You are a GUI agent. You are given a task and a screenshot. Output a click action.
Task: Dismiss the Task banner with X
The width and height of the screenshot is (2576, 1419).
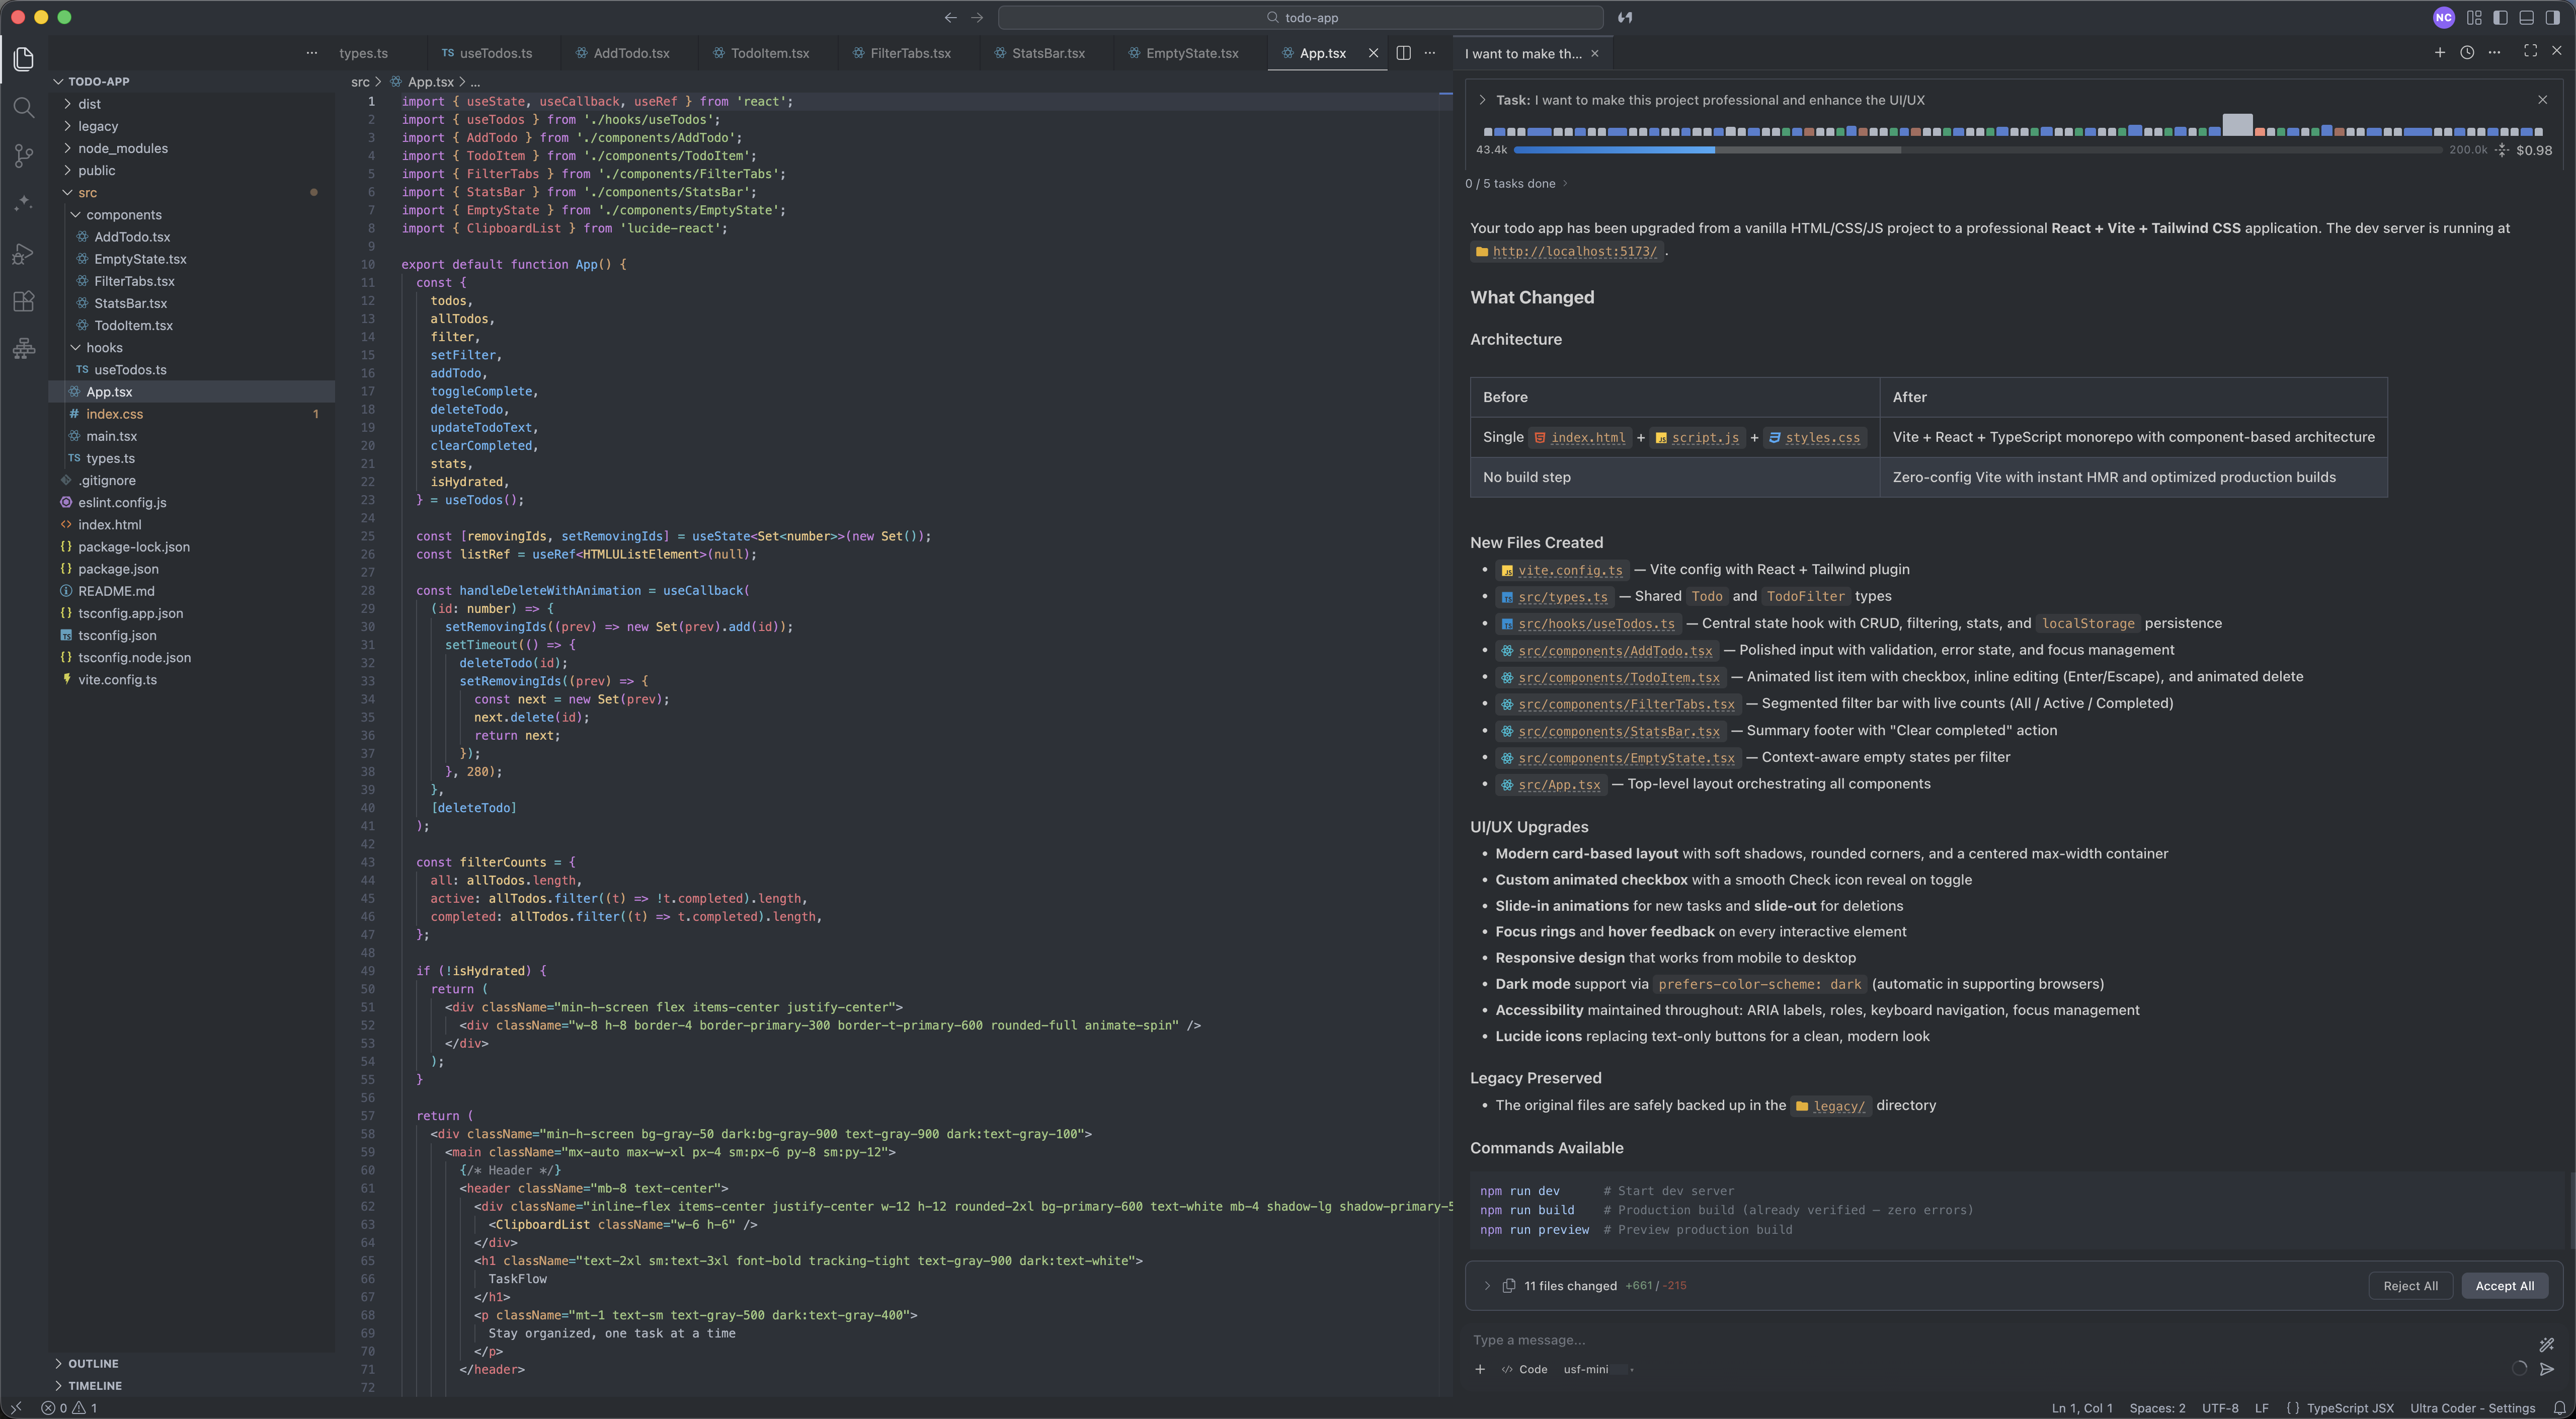(2542, 100)
